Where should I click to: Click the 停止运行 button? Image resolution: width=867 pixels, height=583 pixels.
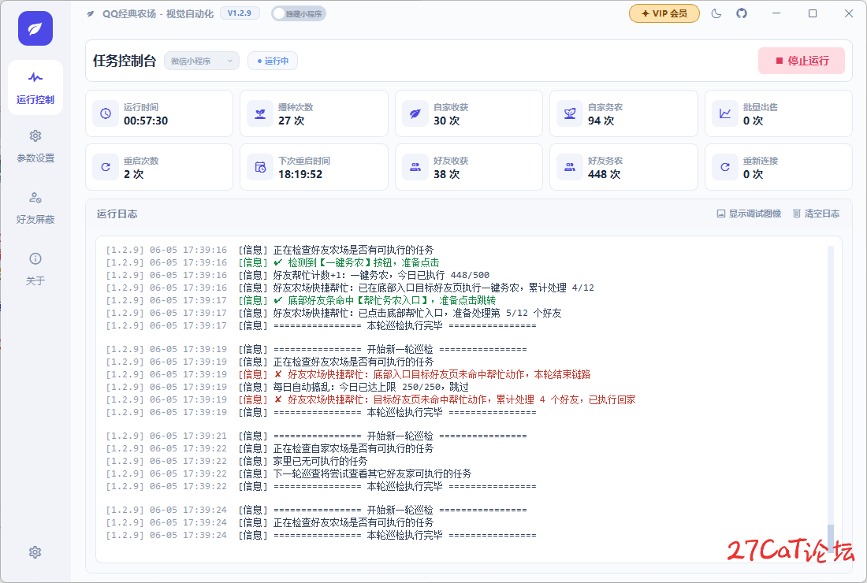[x=802, y=61]
